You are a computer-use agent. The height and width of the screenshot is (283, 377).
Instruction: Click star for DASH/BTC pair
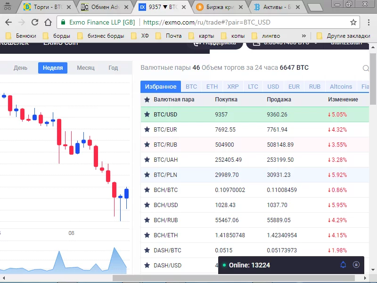(x=147, y=250)
